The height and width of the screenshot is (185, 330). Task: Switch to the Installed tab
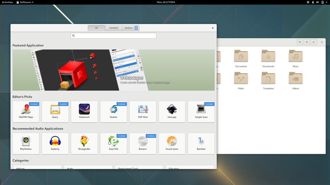pyautogui.click(x=114, y=28)
